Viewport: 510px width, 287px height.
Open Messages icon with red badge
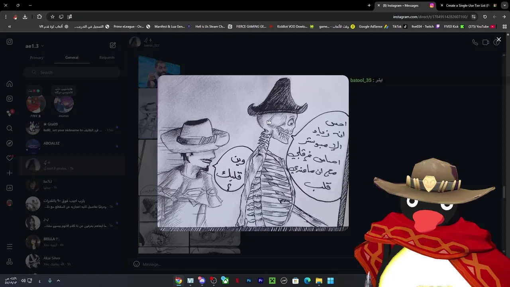[x=10, y=113]
